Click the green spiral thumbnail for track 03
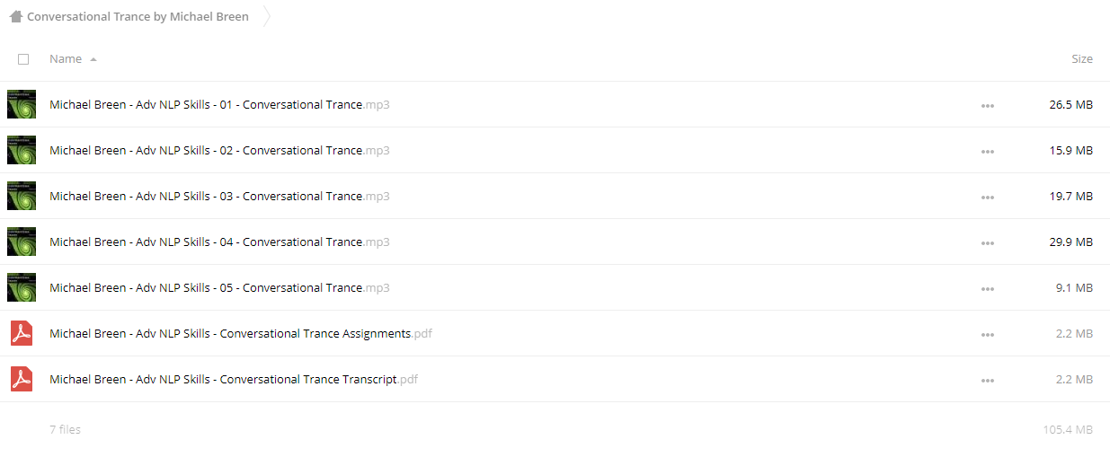The image size is (1110, 457). pyautogui.click(x=22, y=196)
